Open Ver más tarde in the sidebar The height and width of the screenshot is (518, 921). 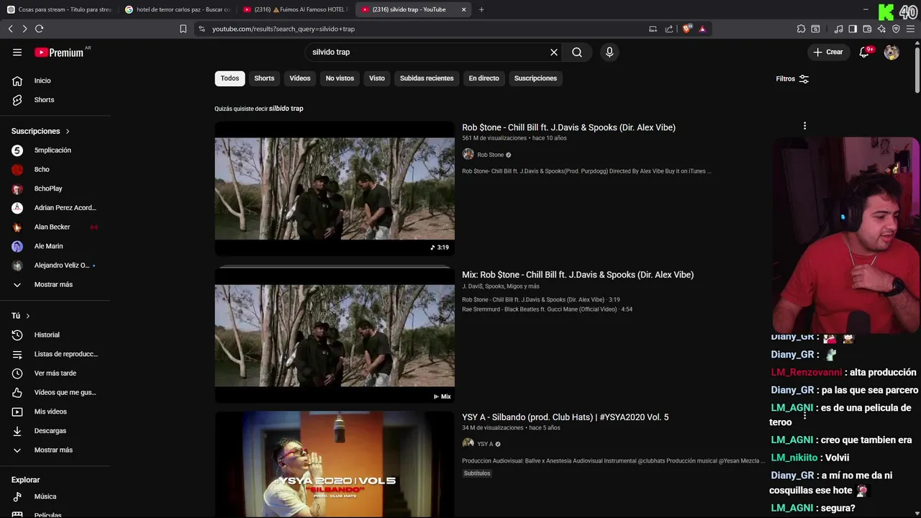(55, 373)
